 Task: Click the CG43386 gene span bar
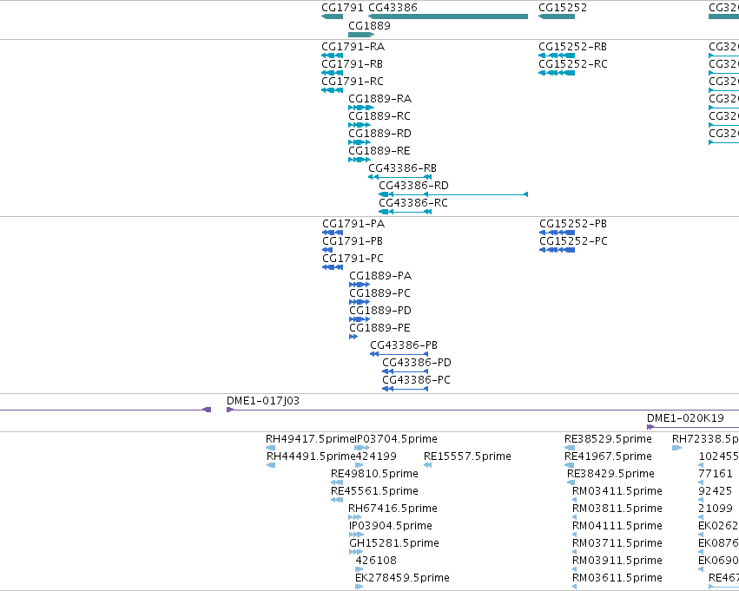click(448, 17)
